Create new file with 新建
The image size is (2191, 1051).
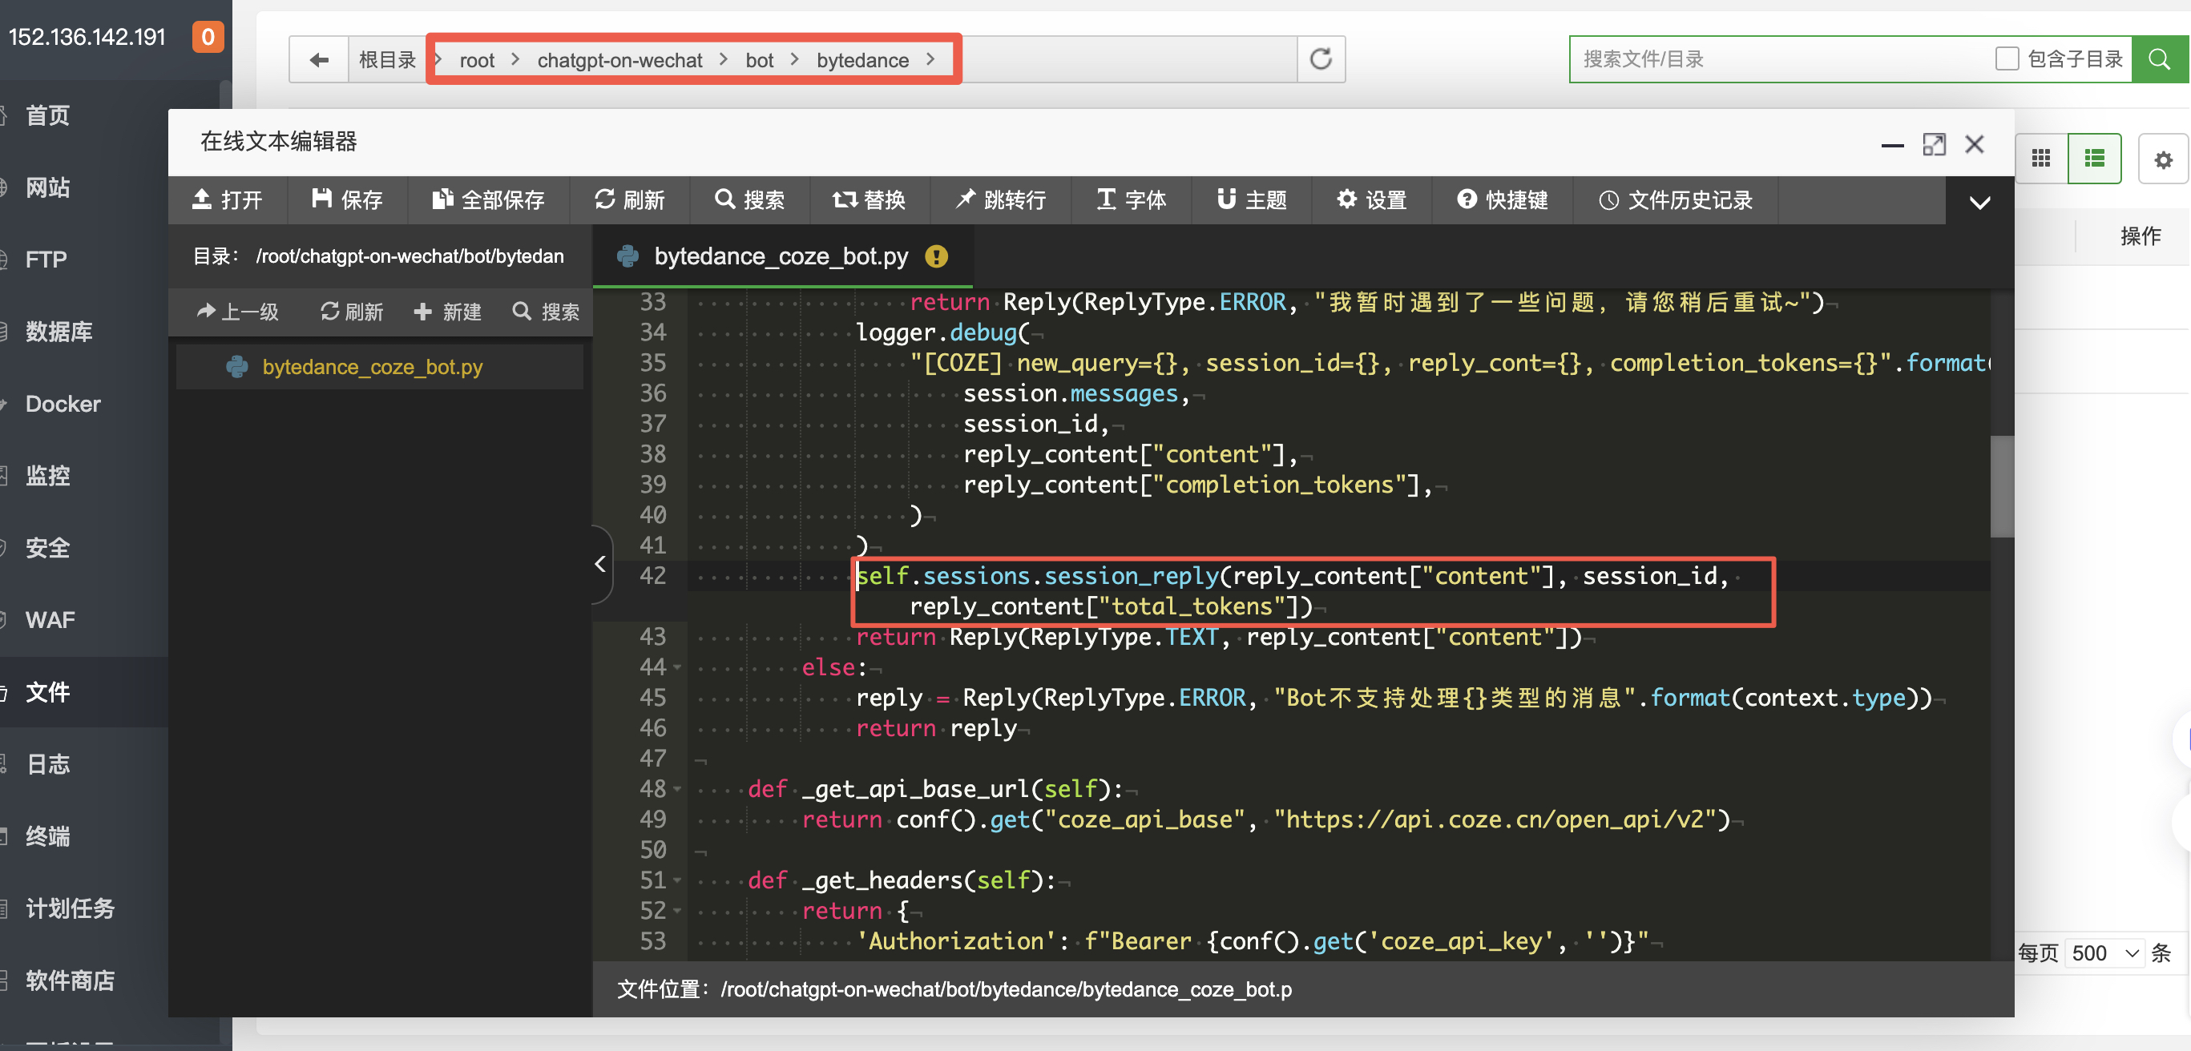click(x=447, y=312)
